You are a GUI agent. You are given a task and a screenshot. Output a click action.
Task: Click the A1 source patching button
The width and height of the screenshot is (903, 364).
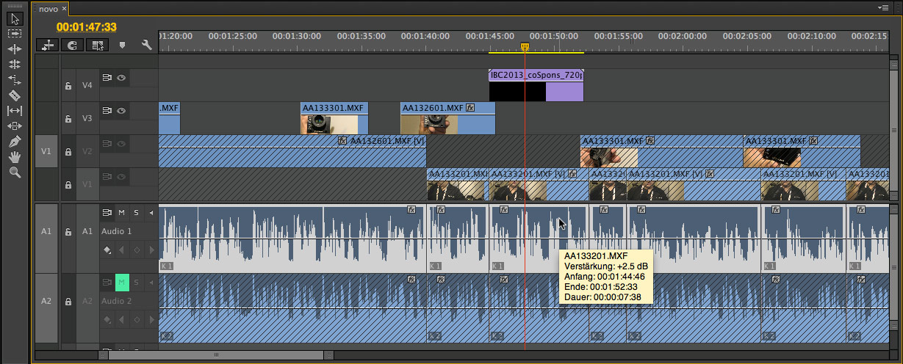(x=46, y=230)
